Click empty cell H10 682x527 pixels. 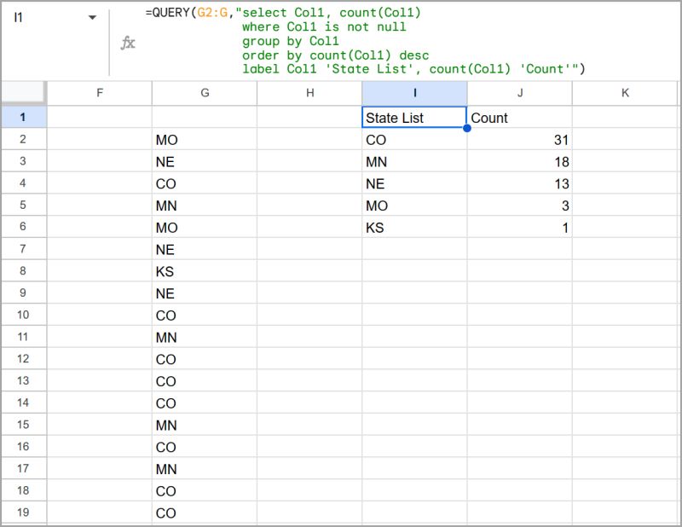point(309,315)
